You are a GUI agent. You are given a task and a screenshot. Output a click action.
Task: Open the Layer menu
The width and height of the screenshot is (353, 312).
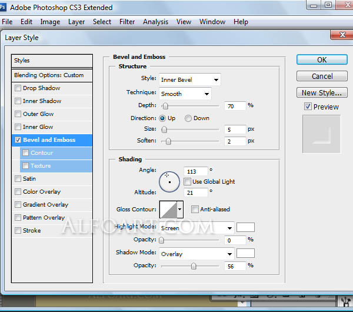(x=76, y=22)
